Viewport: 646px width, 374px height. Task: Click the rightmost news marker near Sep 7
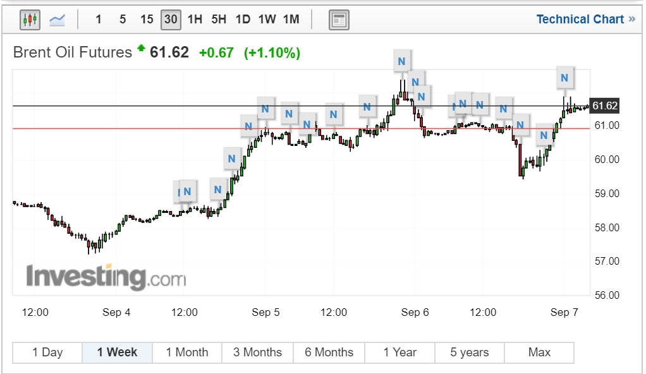pyautogui.click(x=565, y=79)
